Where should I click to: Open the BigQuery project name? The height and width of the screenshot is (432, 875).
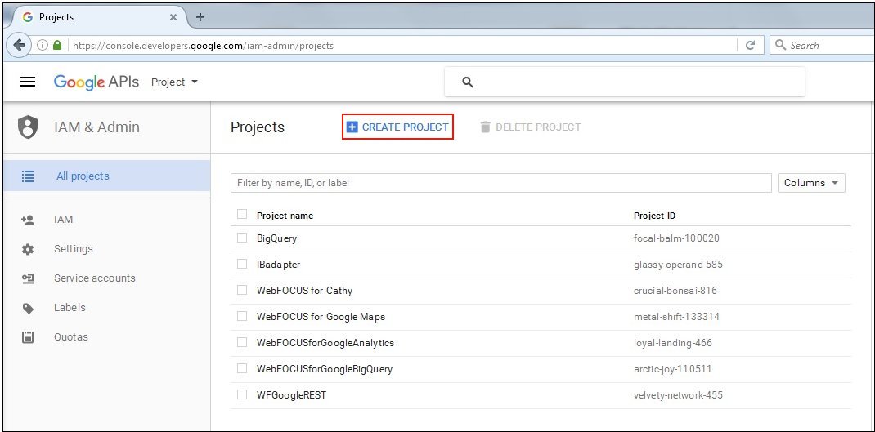pos(276,238)
